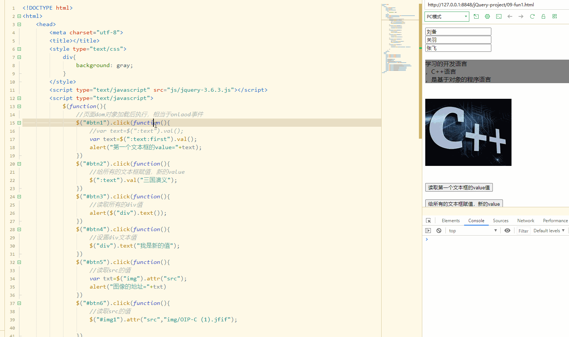Click the editor vertical scrollbar thumb
This screenshot has height=337, width=569.
[x=420, y=71]
